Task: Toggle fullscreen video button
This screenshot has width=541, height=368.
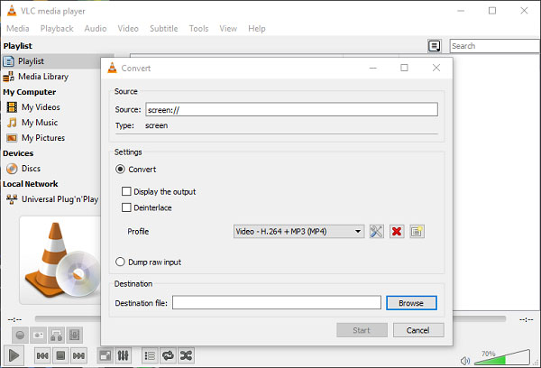Action: (x=105, y=355)
